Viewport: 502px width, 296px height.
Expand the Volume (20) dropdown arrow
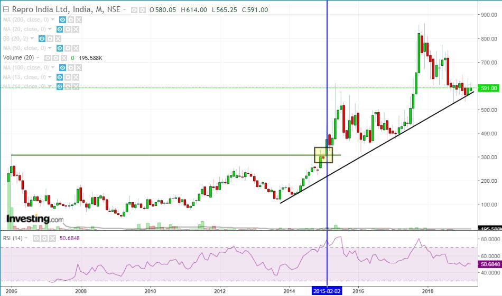38,58
